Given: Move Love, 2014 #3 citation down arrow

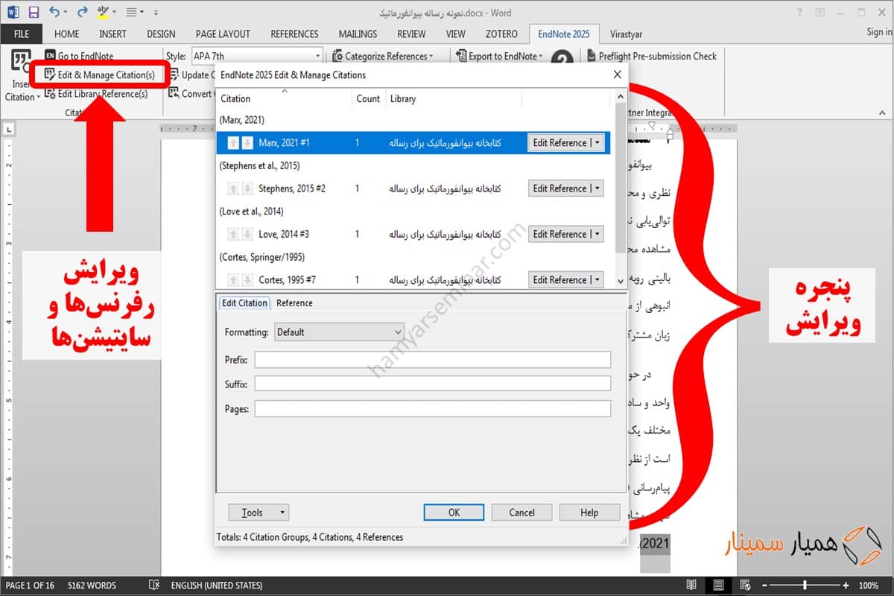Looking at the screenshot, I should point(247,234).
